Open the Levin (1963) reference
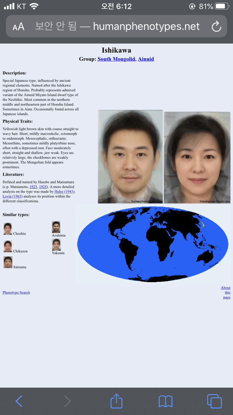233x415 pixels. pos(12,196)
